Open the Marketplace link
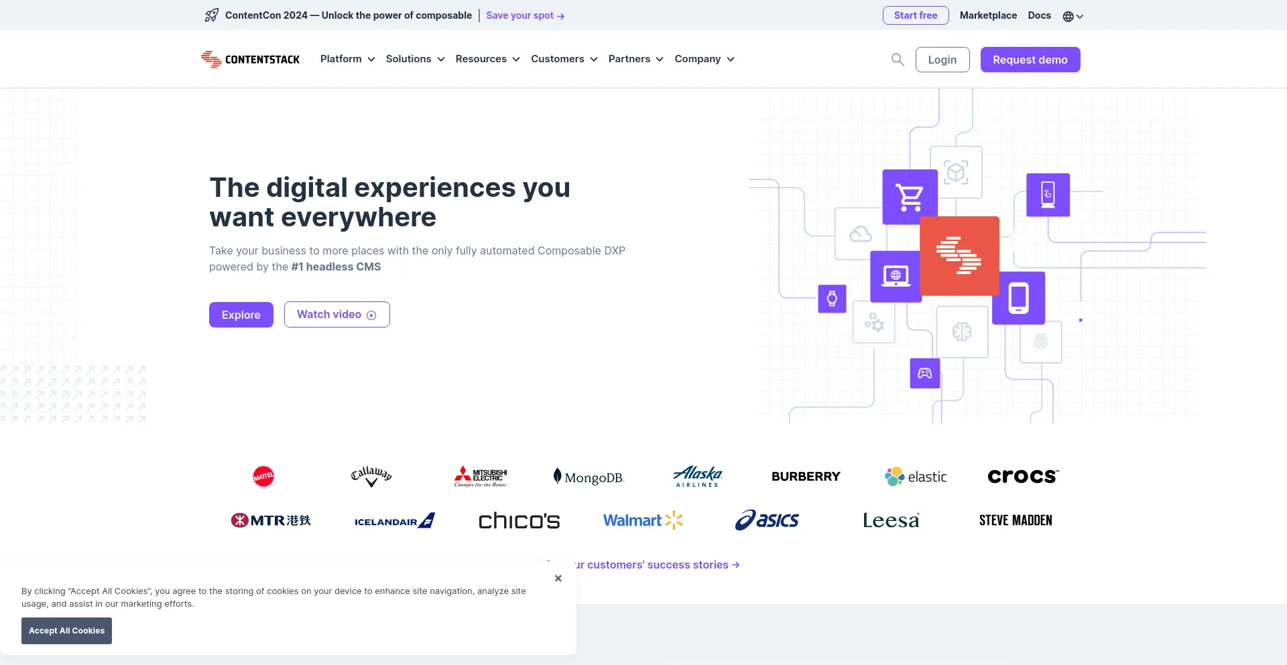The image size is (1287, 665). click(988, 15)
